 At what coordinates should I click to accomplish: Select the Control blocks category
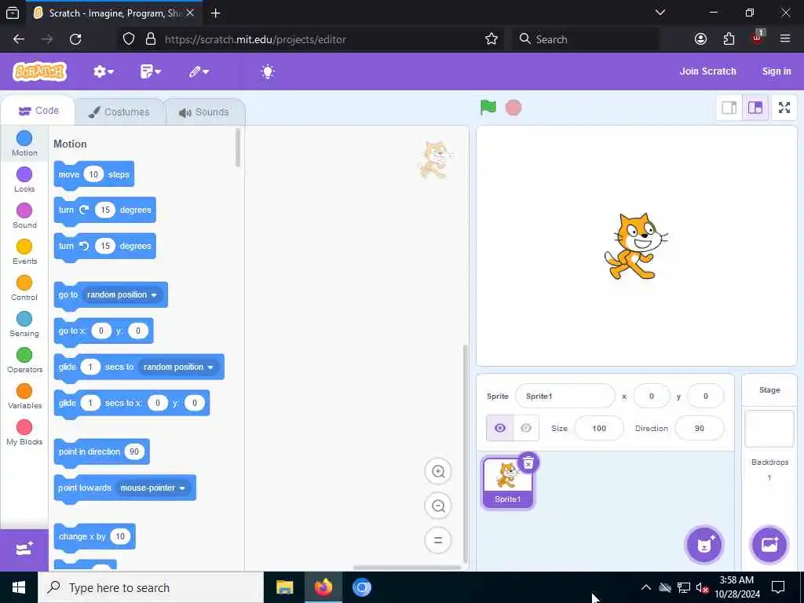point(24,288)
